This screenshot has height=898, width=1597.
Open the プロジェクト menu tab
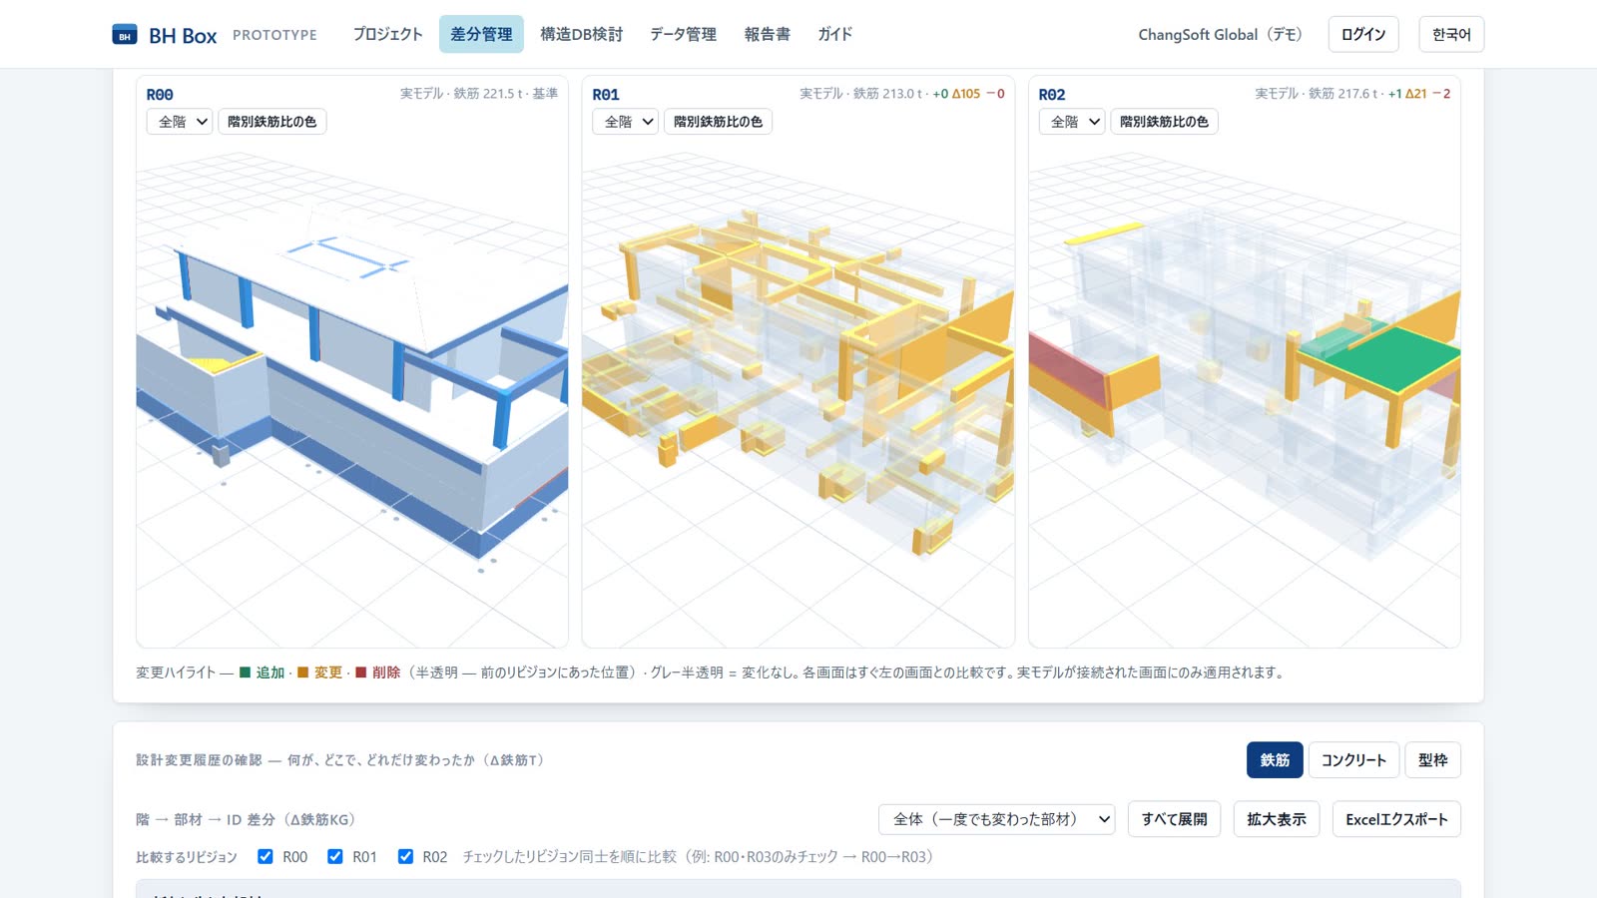click(x=387, y=34)
